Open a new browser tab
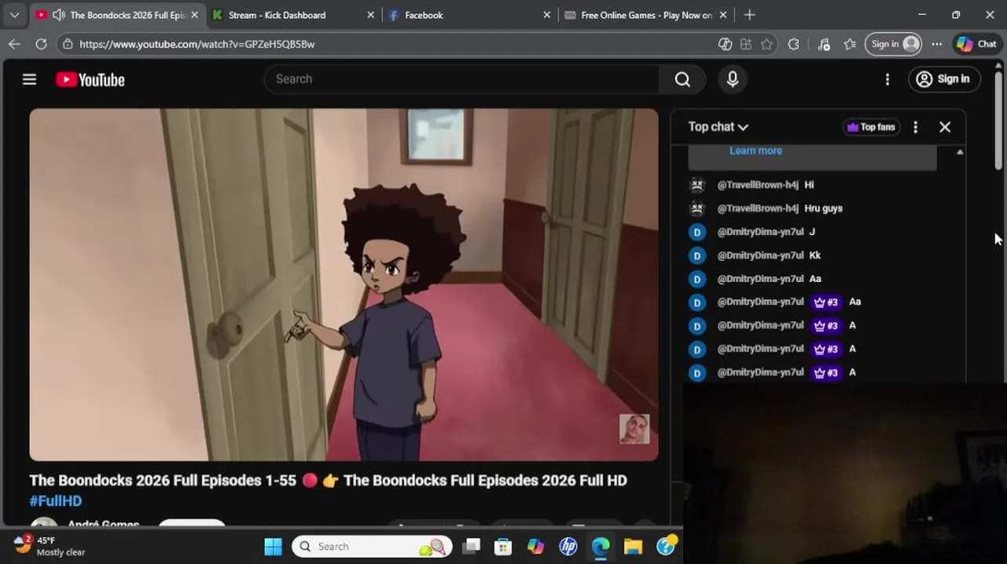The image size is (1007, 564). 749,15
